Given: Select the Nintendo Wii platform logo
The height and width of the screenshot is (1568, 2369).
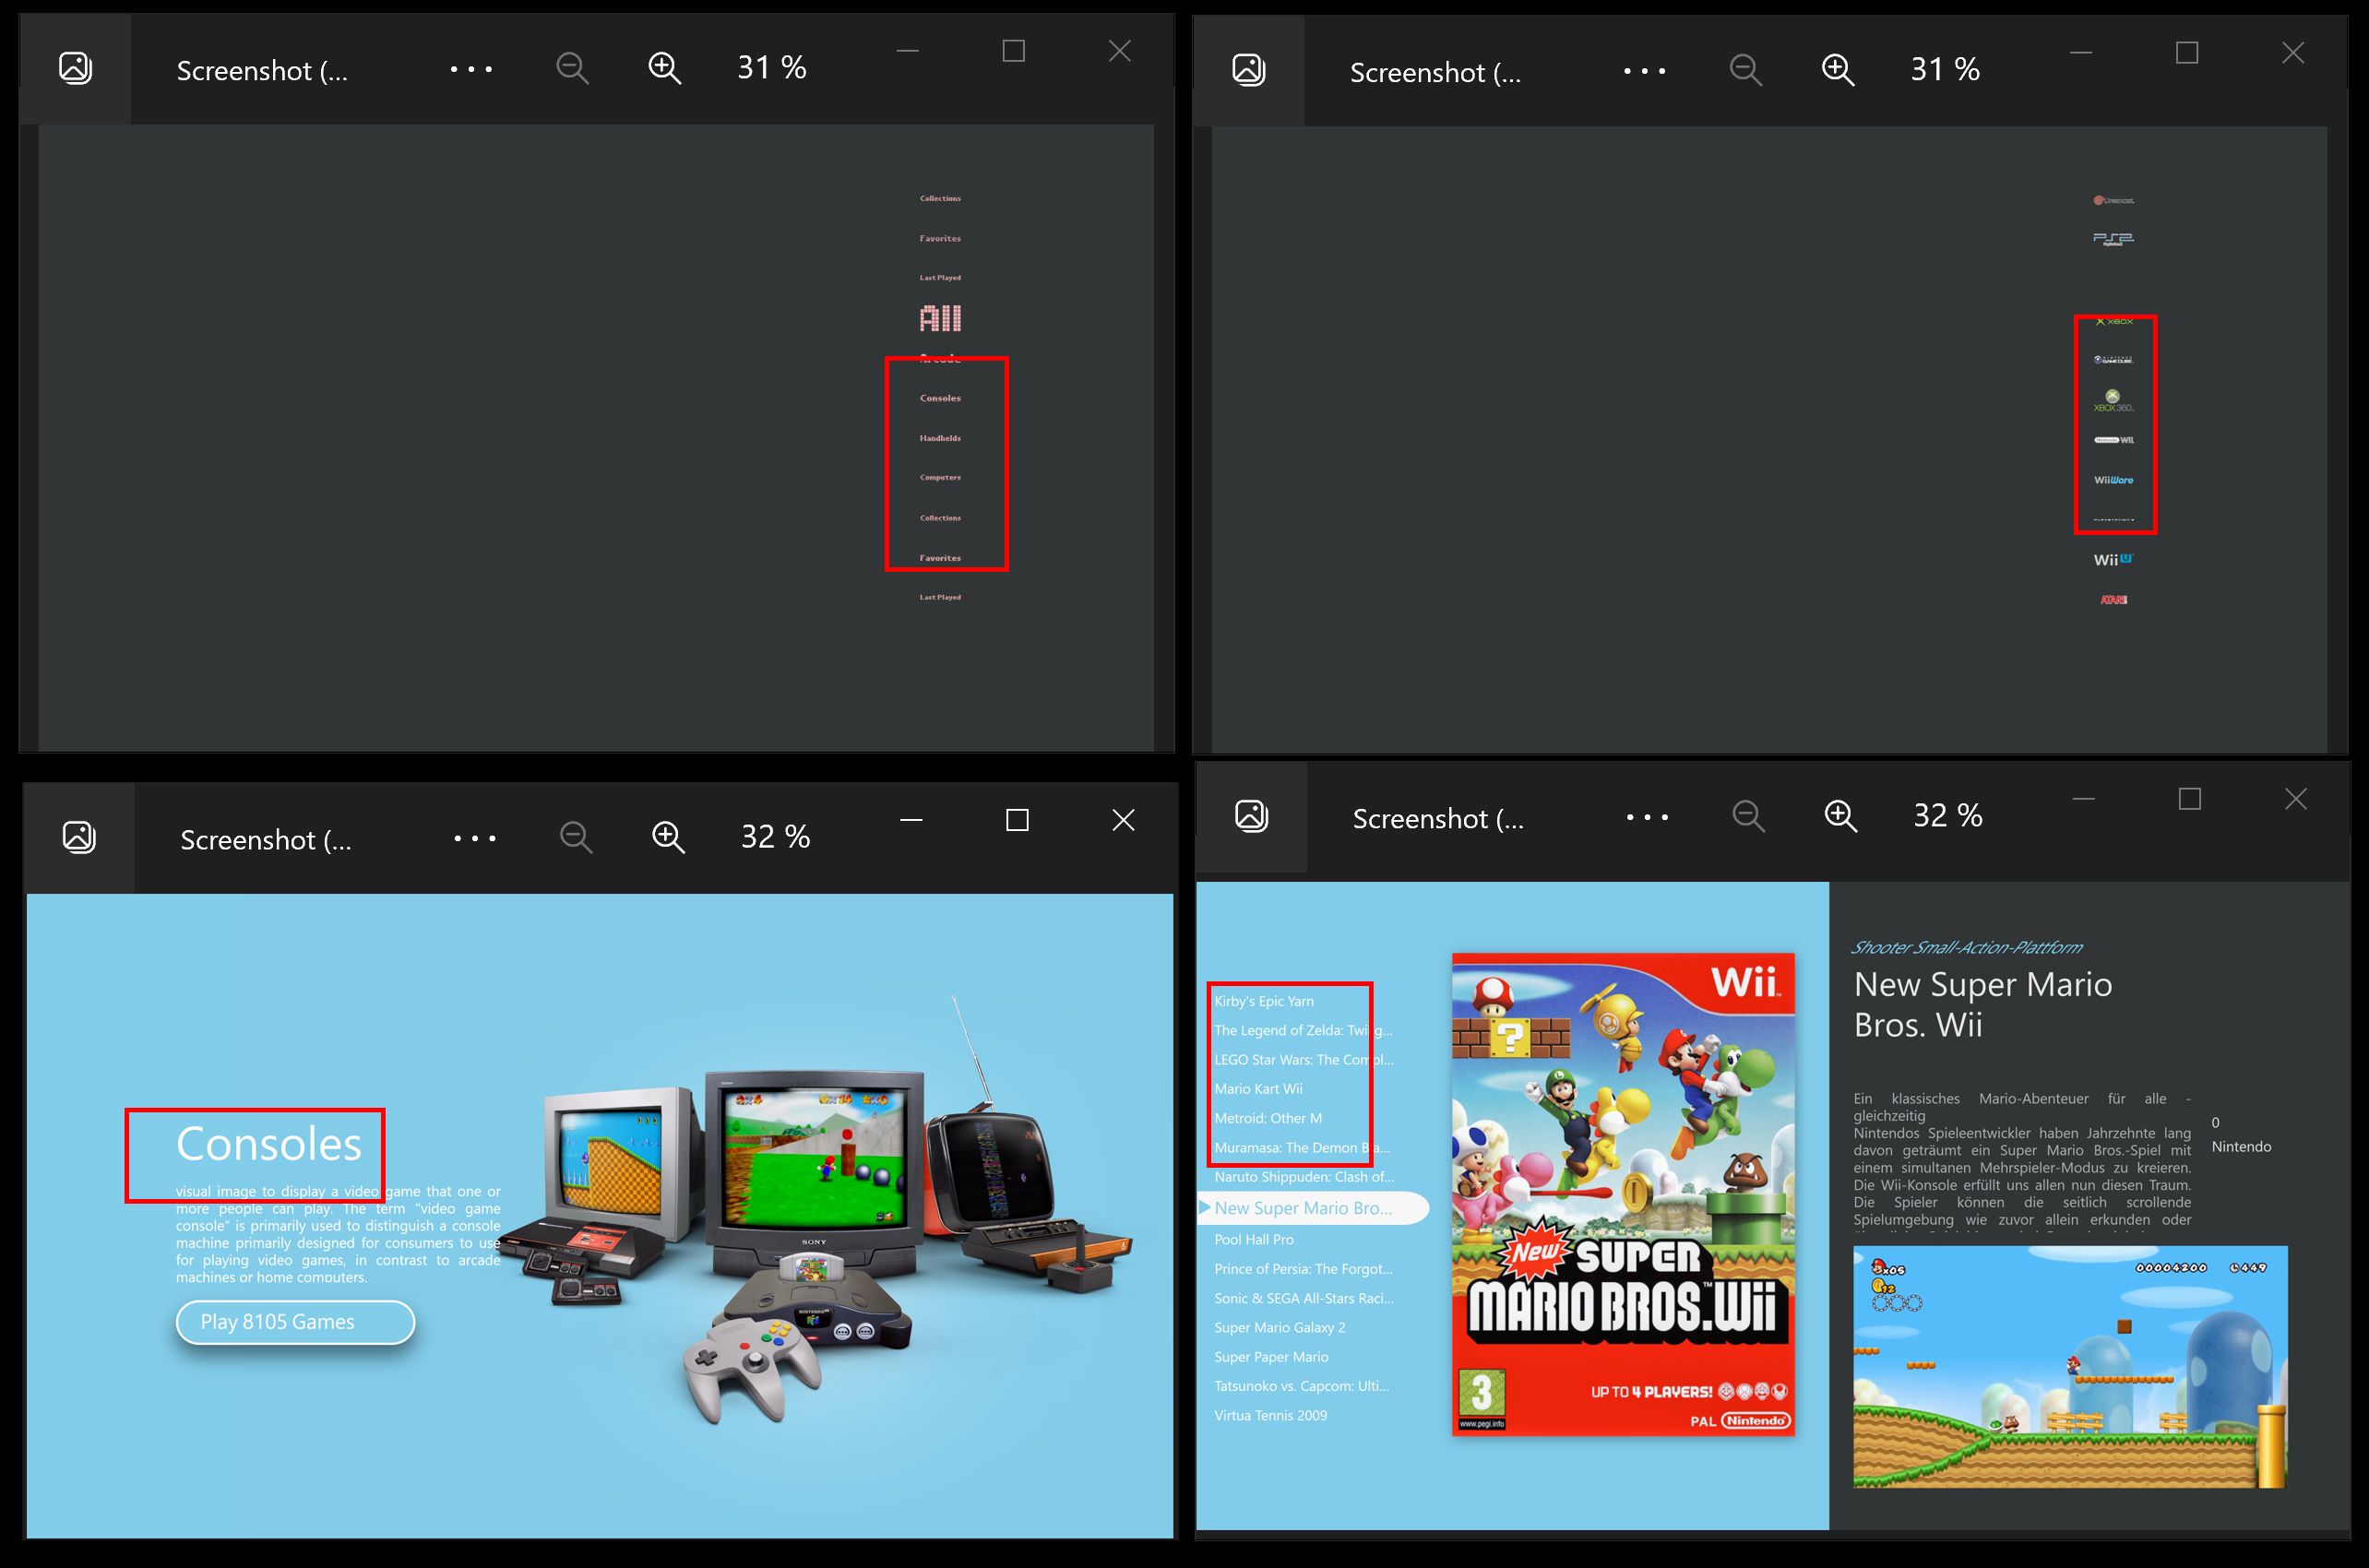Looking at the screenshot, I should tap(2113, 440).
